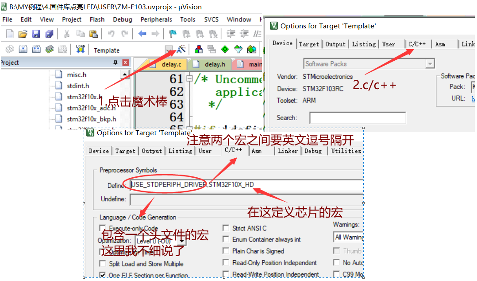477x281 pixels.
Task: Enable Split Load and Store Multiple checkbox
Action: [103, 263]
